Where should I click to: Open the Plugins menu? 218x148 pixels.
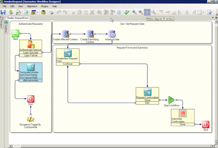click(44, 6)
